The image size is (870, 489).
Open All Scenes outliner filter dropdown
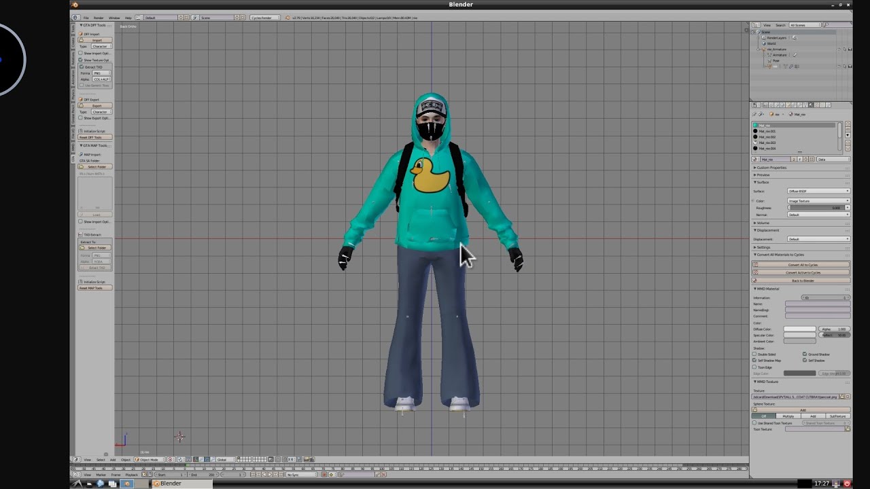pos(805,25)
